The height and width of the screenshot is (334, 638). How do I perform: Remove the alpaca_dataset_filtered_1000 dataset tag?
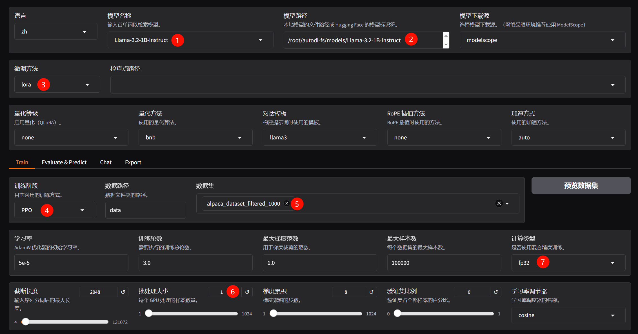click(287, 203)
